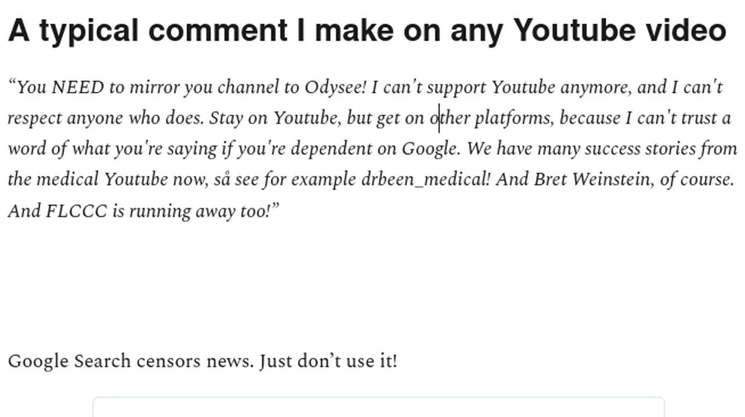Click the words "running away too!"

coord(200,211)
